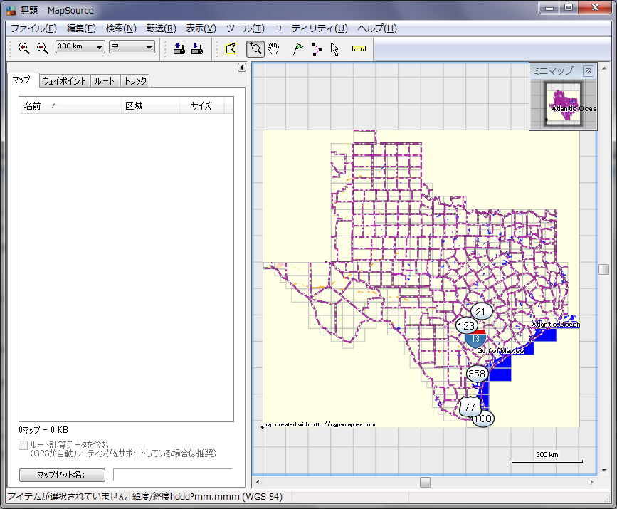Viewport: 617px width, 509px height.
Task: Open the ファイル(F) menu
Action: point(33,28)
